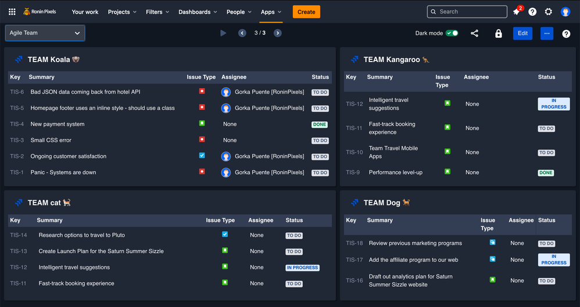Screen dimensions: 580x307
Task: Open issue key TIS-17 link
Action: click(355, 260)
